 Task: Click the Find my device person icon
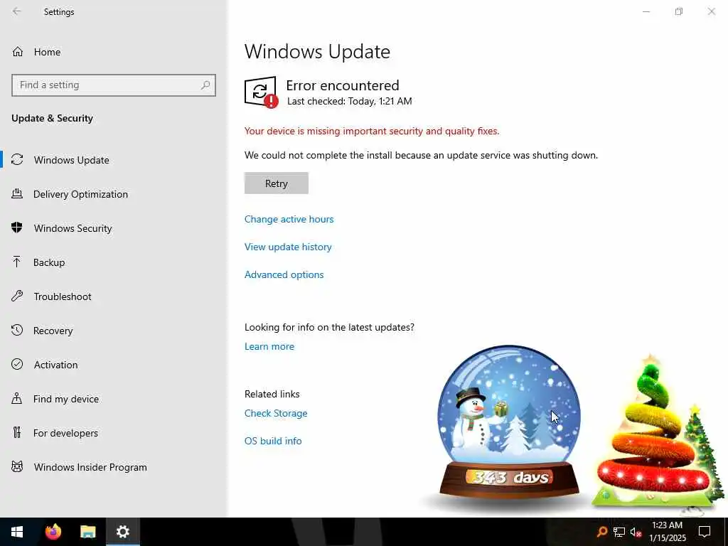[17, 398]
